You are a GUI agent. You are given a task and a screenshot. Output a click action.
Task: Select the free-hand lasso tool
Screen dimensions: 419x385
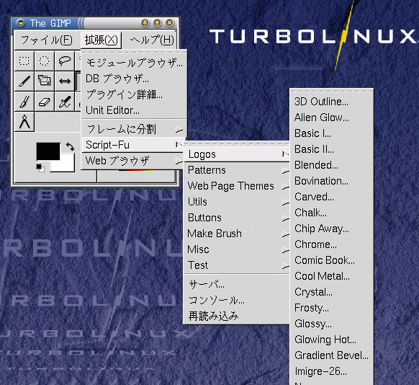tap(64, 61)
